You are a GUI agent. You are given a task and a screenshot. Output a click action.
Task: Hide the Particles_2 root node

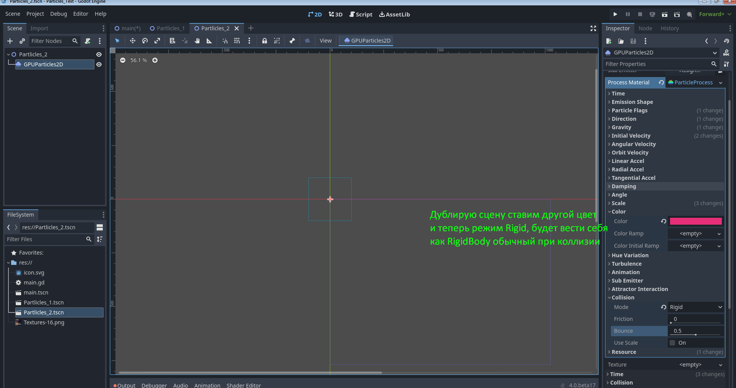click(x=99, y=54)
